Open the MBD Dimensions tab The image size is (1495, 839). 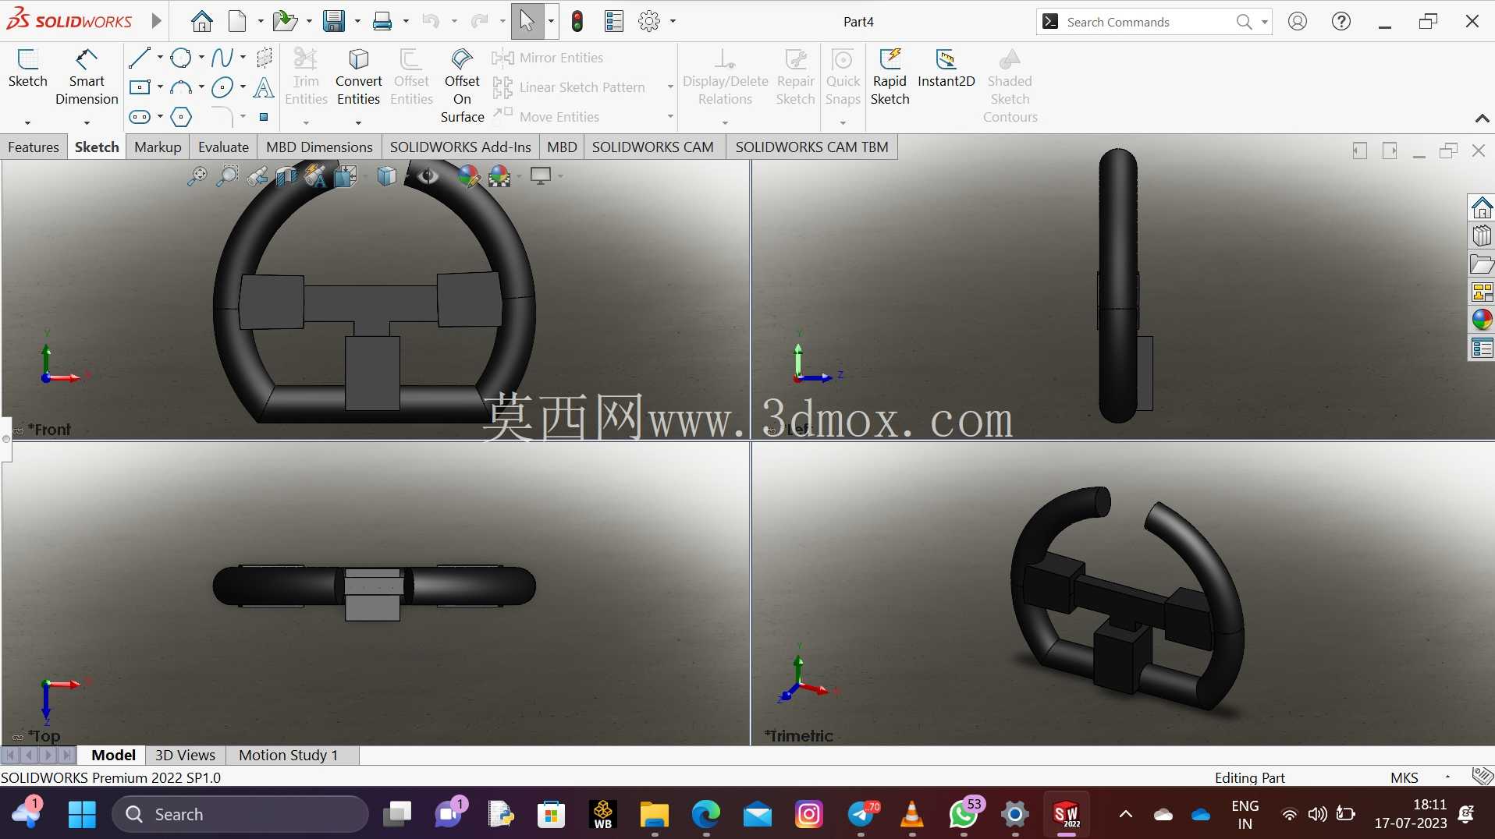319,147
